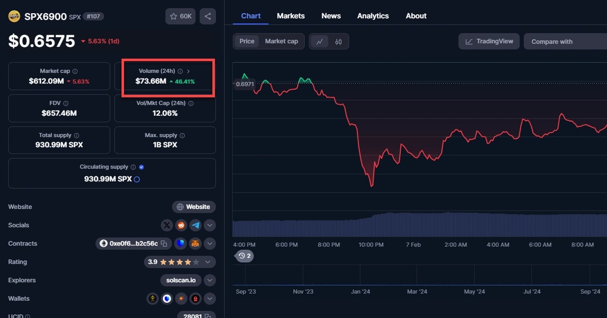Image resolution: width=607 pixels, height=318 pixels.
Task: Switch chart to Market cap view
Action: 281,41
